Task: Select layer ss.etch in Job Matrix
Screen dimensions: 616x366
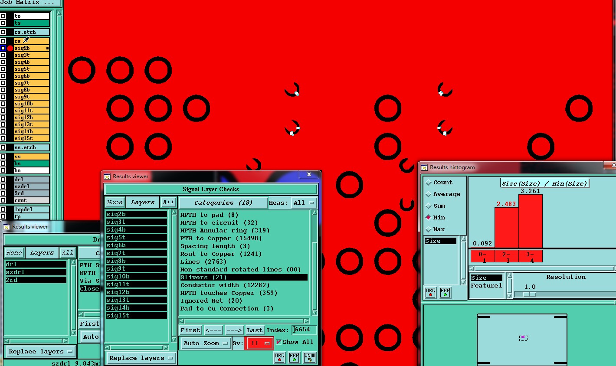Action: [x=31, y=147]
